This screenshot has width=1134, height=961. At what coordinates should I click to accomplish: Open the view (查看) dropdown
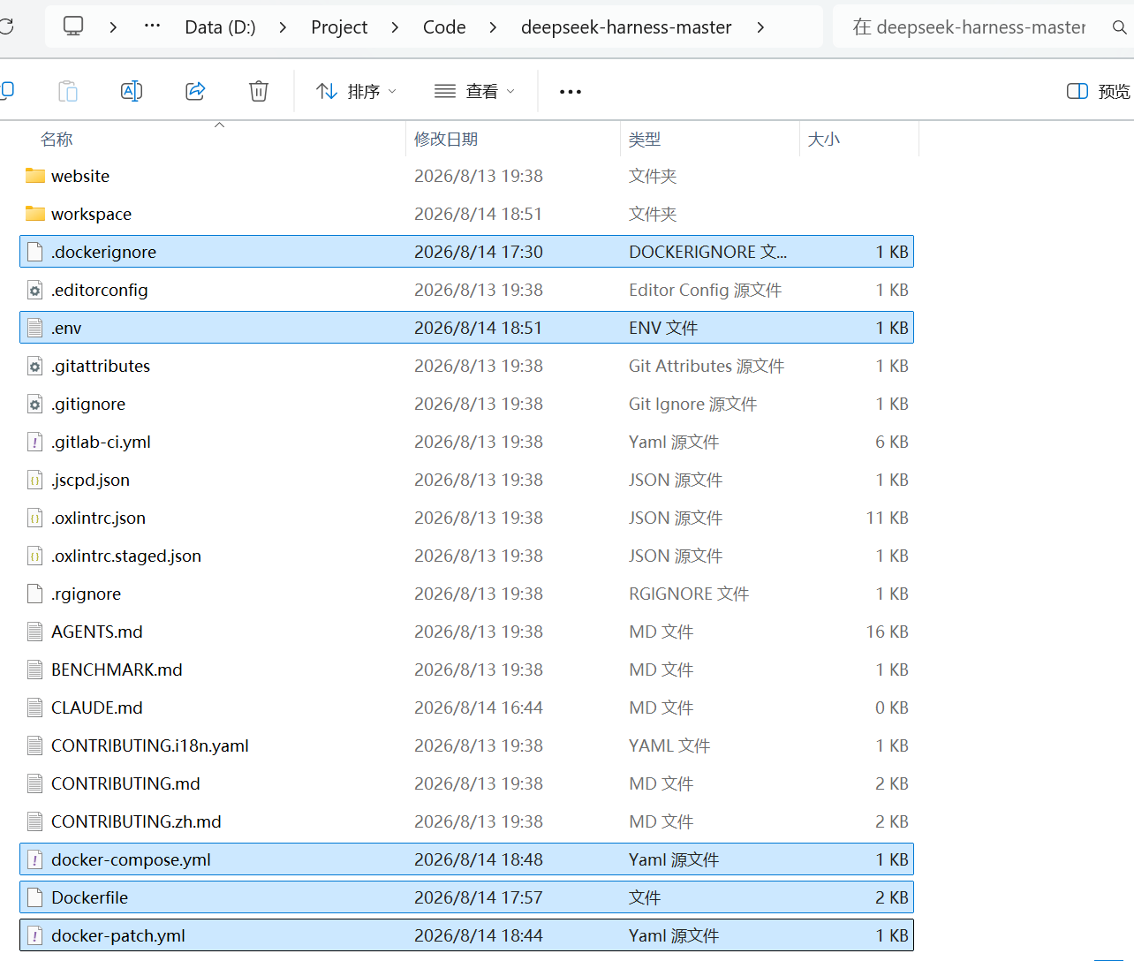point(475,91)
